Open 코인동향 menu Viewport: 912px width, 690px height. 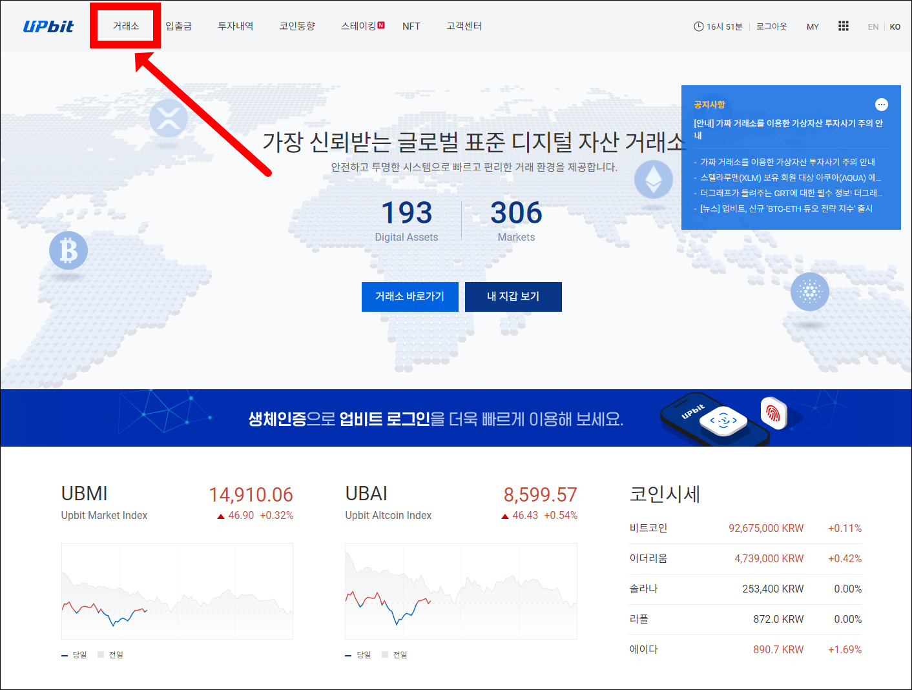[x=297, y=26]
